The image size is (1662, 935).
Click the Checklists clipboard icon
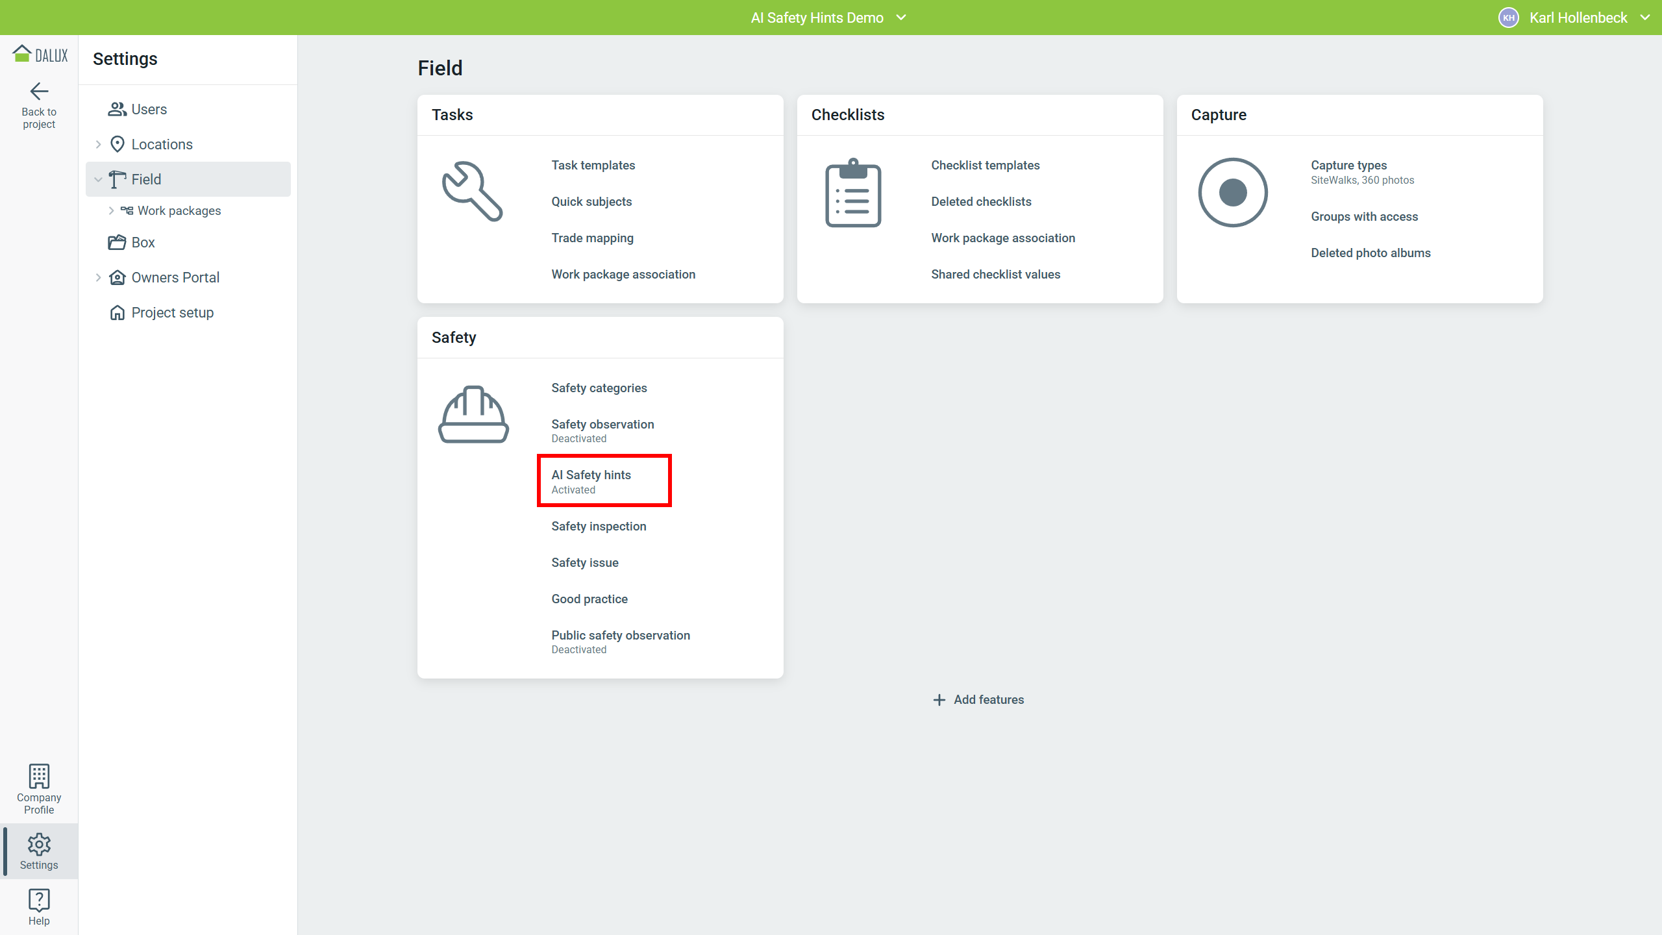853,193
